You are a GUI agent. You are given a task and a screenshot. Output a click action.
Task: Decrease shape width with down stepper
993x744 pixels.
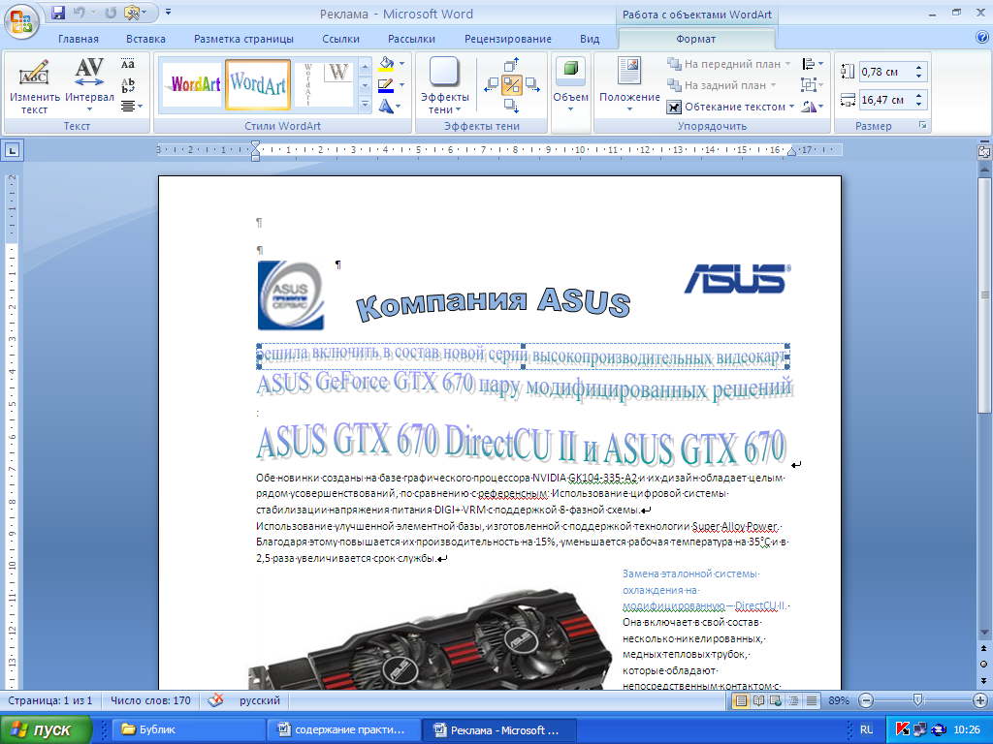tap(919, 105)
